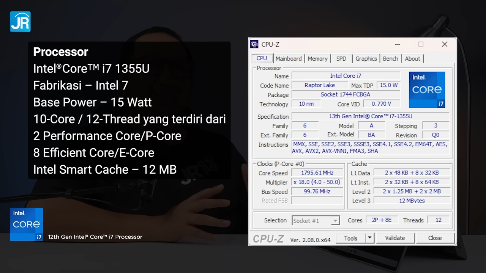Click the JR channel logo
This screenshot has height=273, width=486.
tap(20, 22)
